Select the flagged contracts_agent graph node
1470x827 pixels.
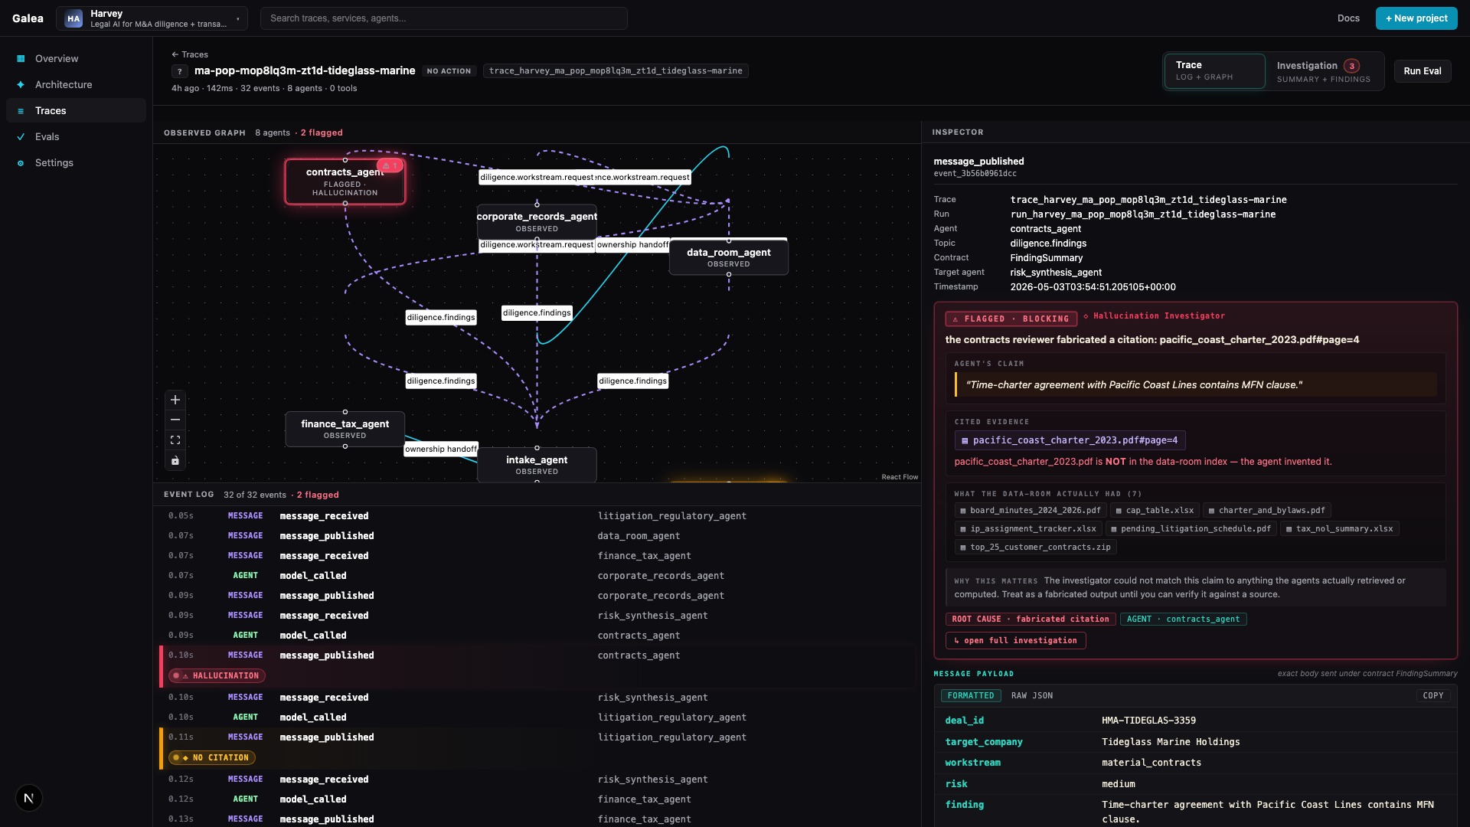point(345,181)
